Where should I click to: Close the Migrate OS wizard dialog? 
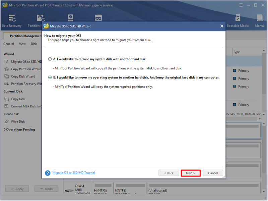(x=222, y=26)
